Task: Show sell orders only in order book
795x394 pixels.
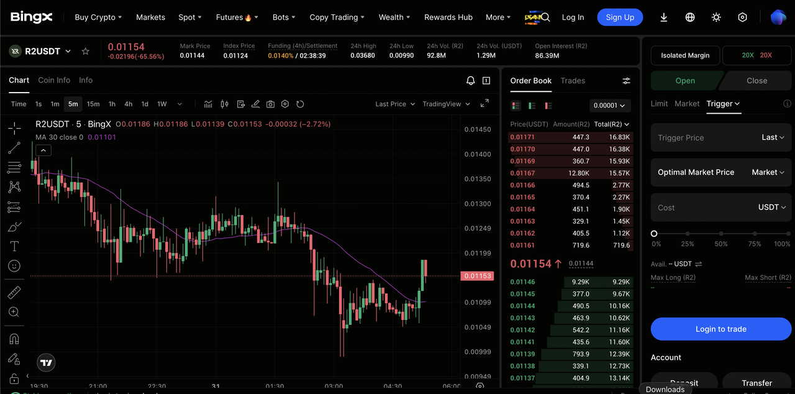Action: (x=548, y=106)
